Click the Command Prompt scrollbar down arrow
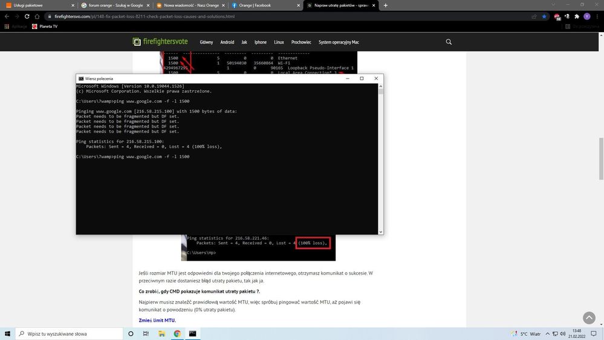 click(x=381, y=231)
